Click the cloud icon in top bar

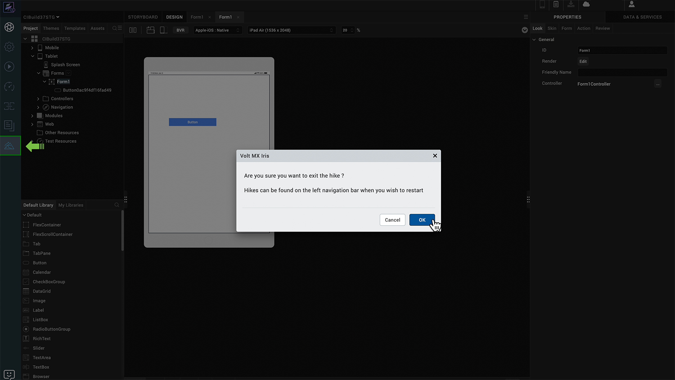pyautogui.click(x=586, y=4)
